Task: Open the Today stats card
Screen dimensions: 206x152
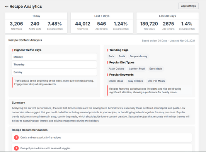Action: [36, 23]
